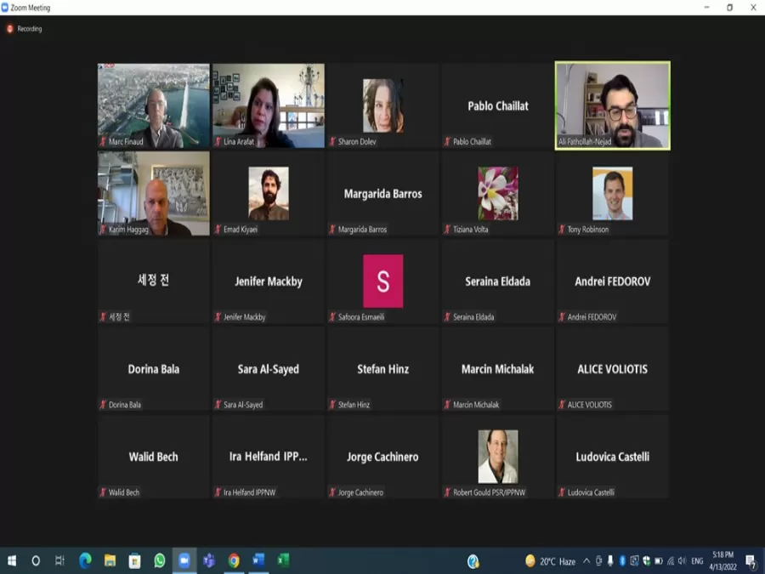Open the ENG language input selector
Image resolution: width=765 pixels, height=574 pixels.
pos(697,561)
